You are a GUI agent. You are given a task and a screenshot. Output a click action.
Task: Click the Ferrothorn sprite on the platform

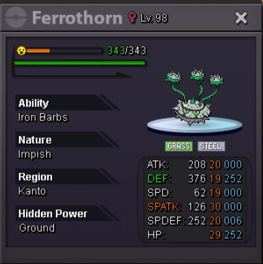coord(195,97)
